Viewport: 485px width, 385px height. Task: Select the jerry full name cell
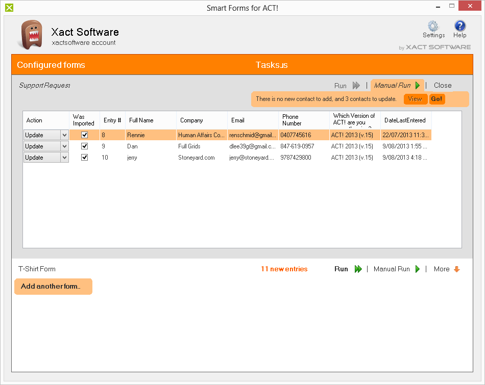click(x=151, y=157)
